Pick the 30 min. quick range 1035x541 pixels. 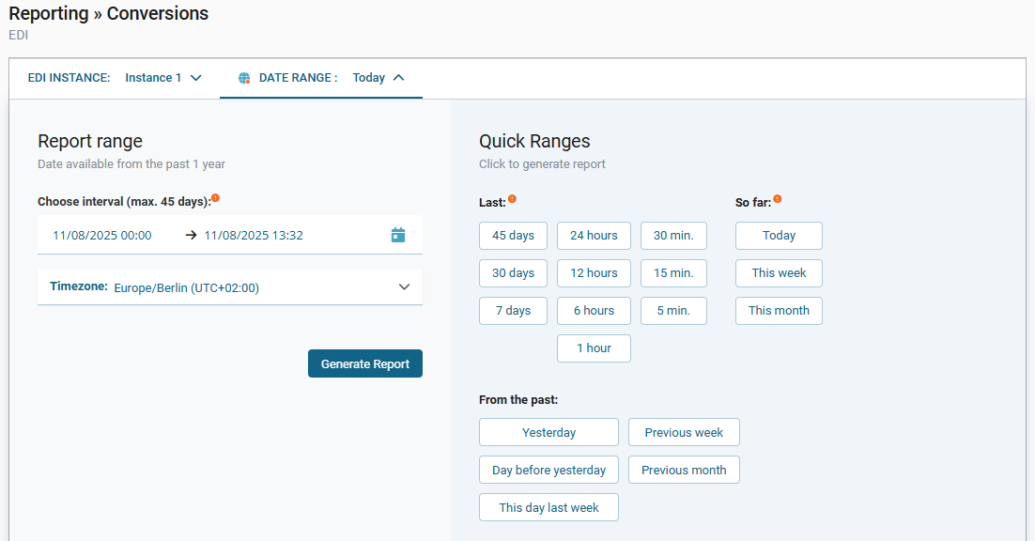673,236
